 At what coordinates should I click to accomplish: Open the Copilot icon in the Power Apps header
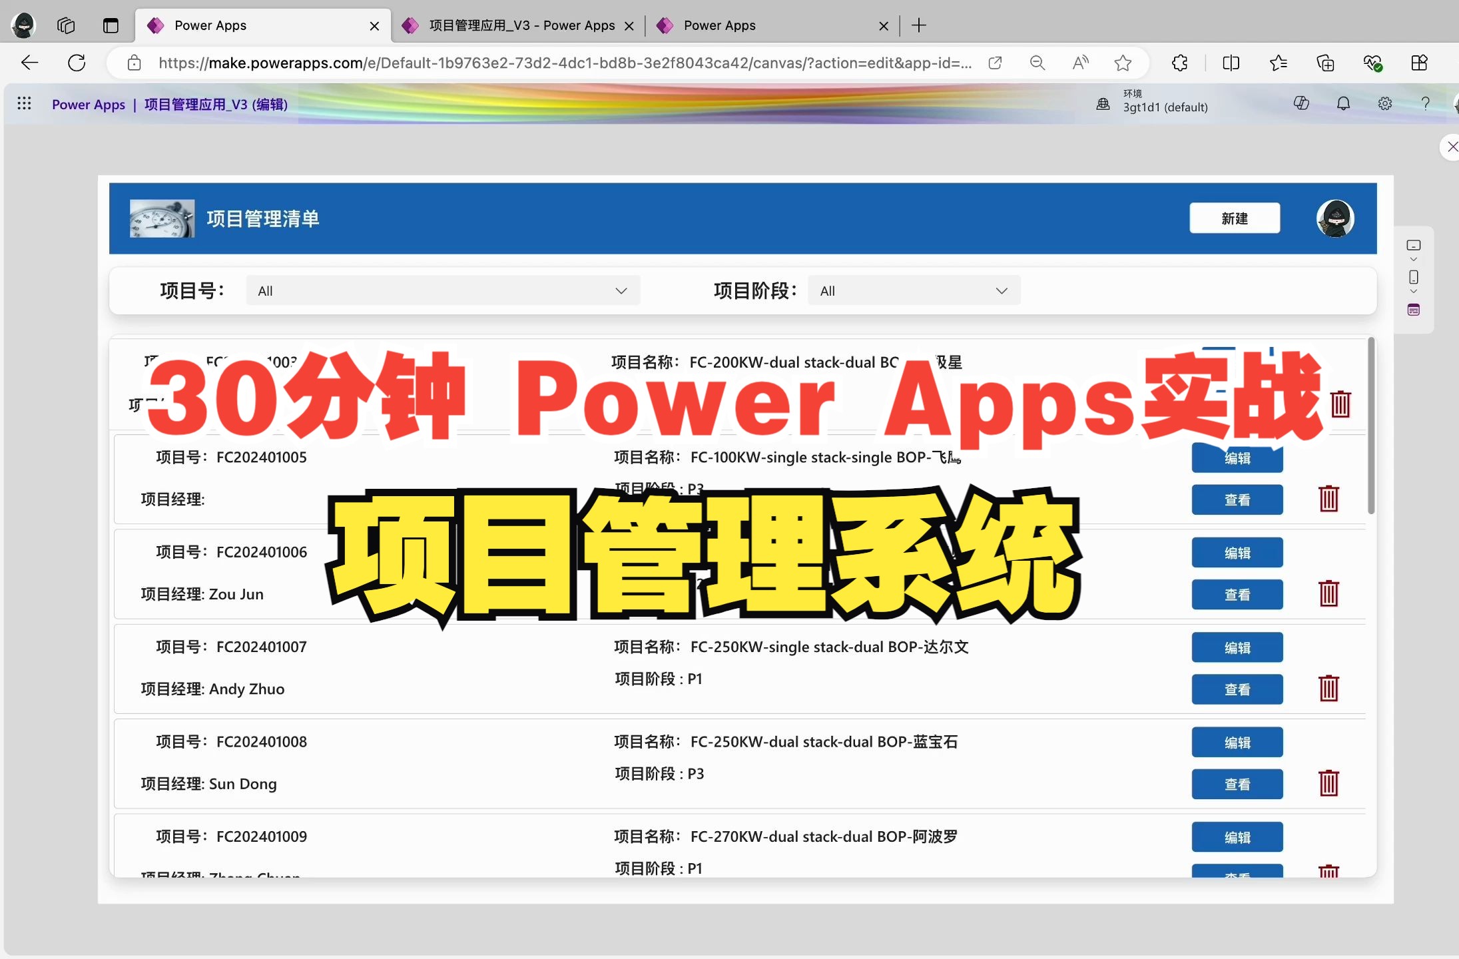1301,103
